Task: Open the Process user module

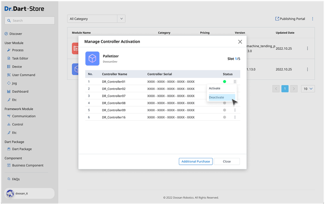Action: pos(18,50)
